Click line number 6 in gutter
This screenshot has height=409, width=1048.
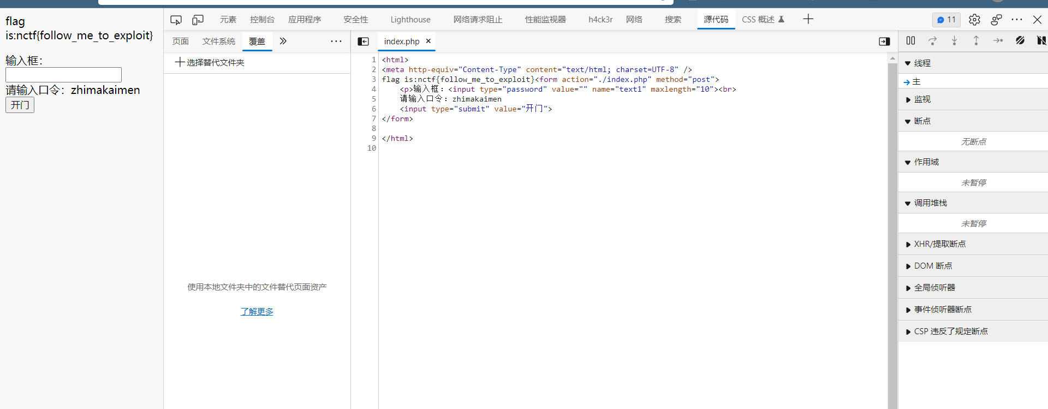374,109
